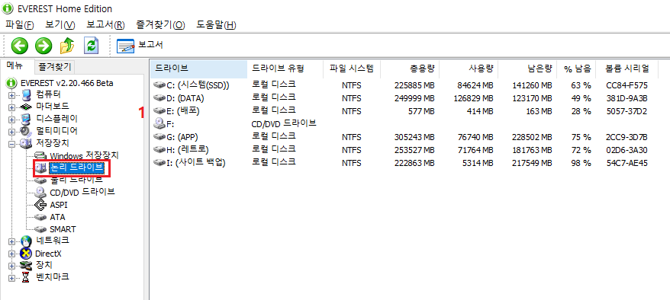
Task: Click the DirectX icon in the tree
Action: (x=26, y=253)
